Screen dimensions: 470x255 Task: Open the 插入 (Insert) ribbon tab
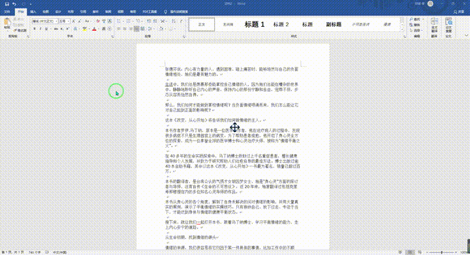coord(33,12)
